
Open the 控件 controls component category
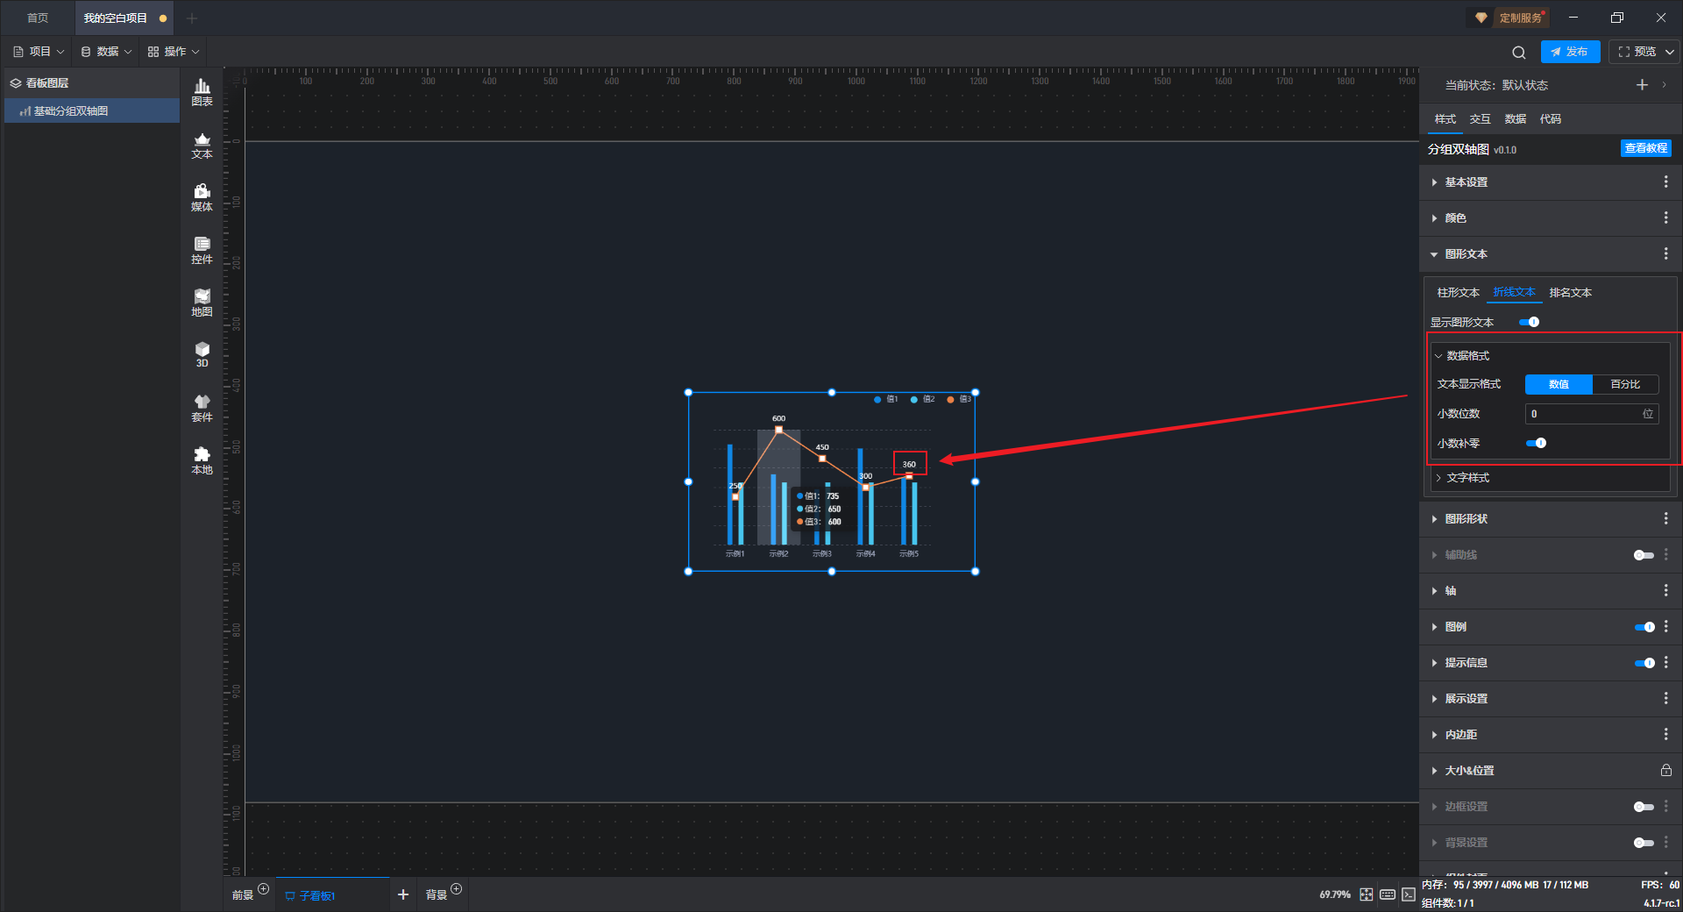(x=202, y=250)
